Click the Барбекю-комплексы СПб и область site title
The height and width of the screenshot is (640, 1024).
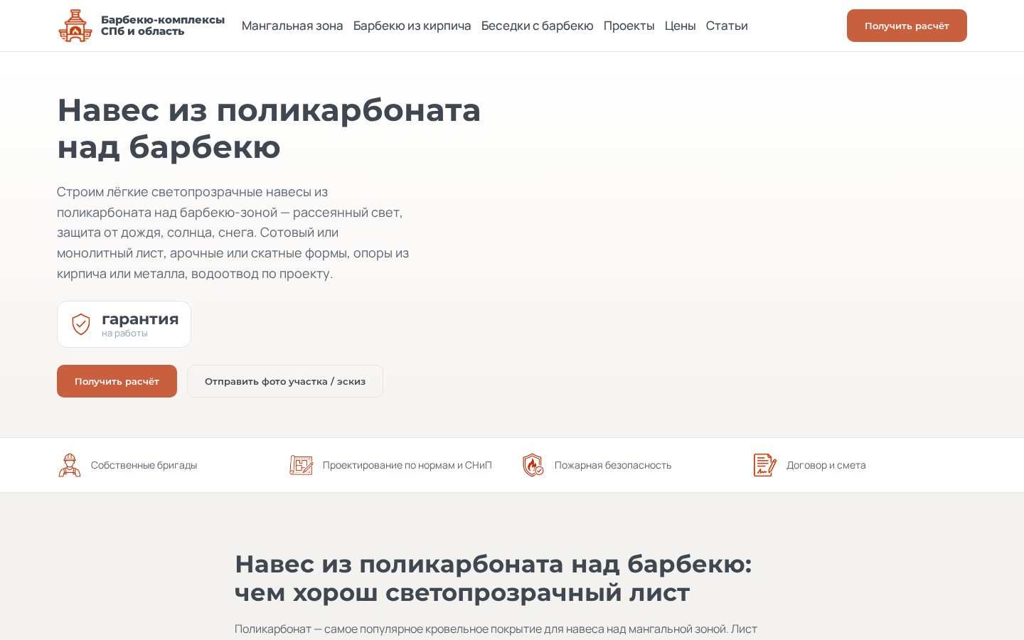tap(163, 26)
